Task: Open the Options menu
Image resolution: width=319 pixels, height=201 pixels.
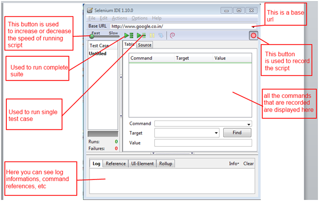Action: coord(139,18)
